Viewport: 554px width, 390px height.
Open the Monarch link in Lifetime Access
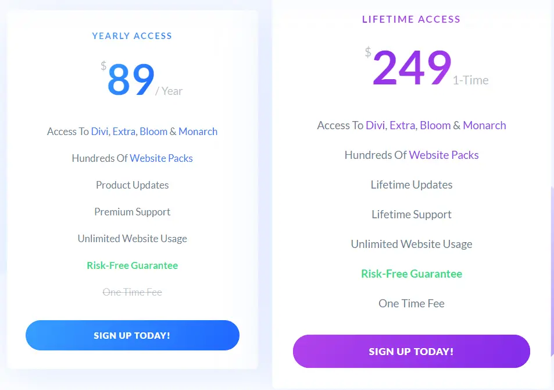point(484,125)
